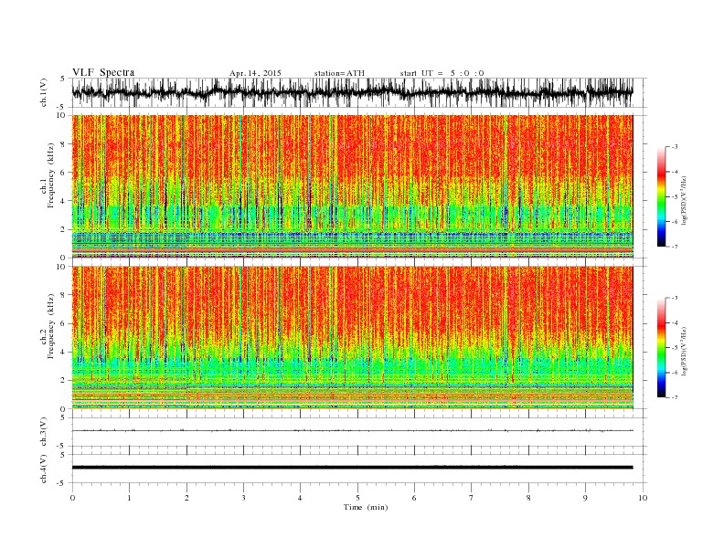Click the ch.2 spectrogram plot

click(x=352, y=338)
